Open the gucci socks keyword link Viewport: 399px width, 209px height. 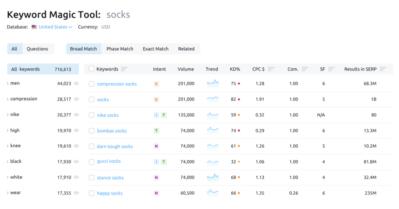109,161
